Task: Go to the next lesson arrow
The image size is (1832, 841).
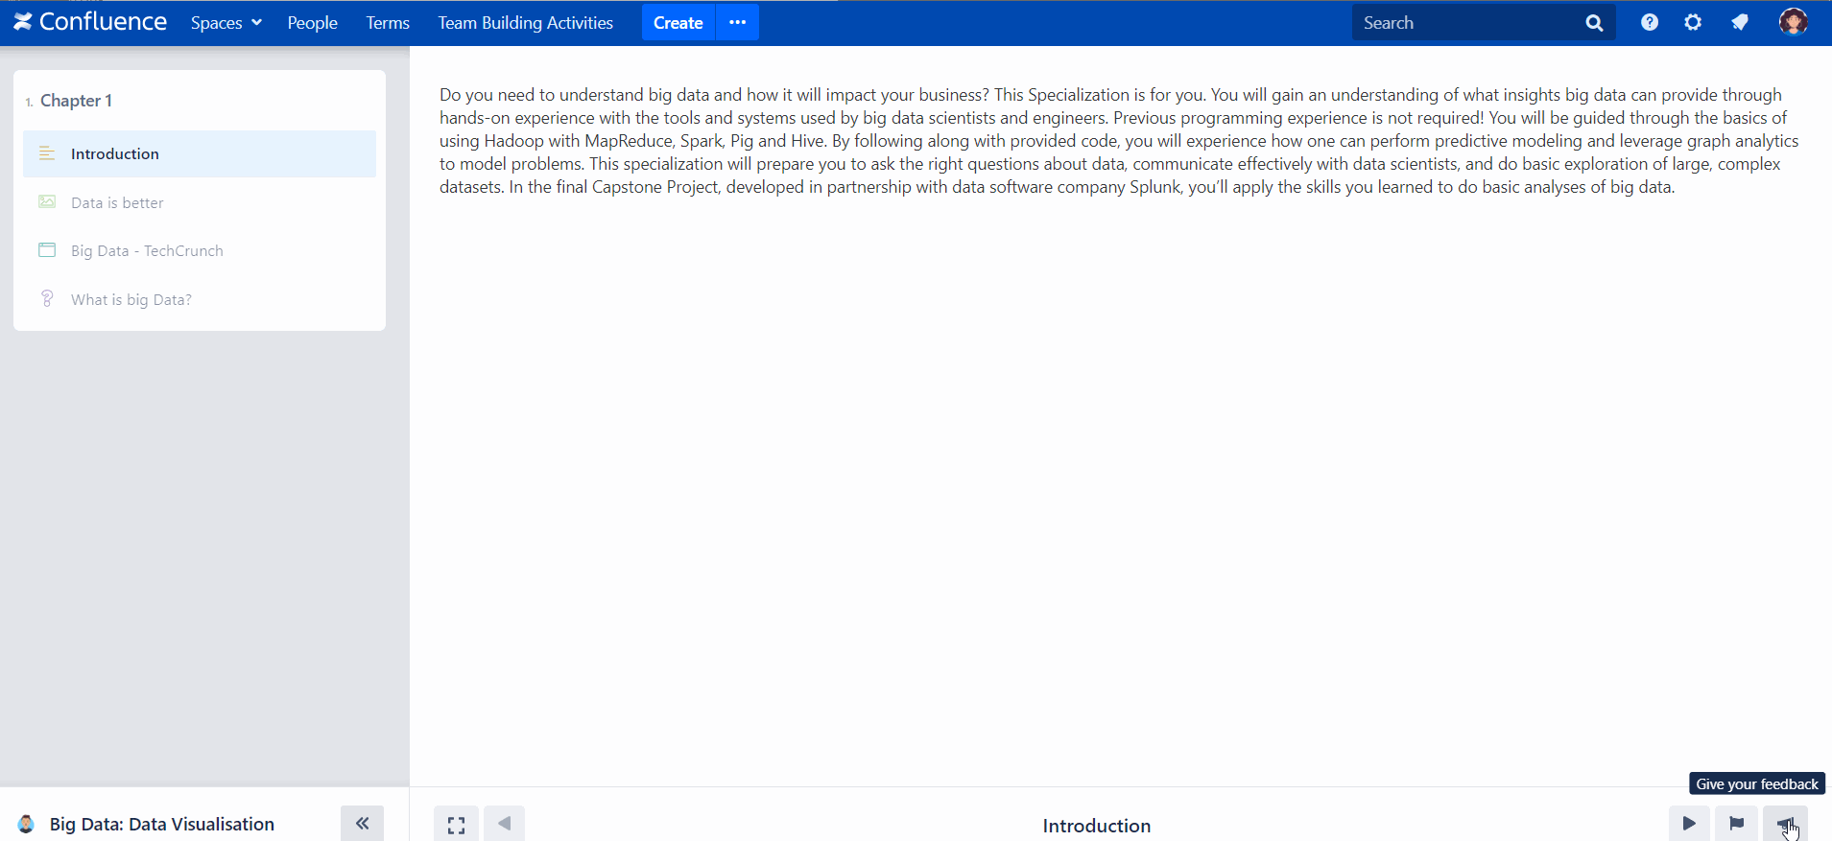Action: (x=1688, y=823)
